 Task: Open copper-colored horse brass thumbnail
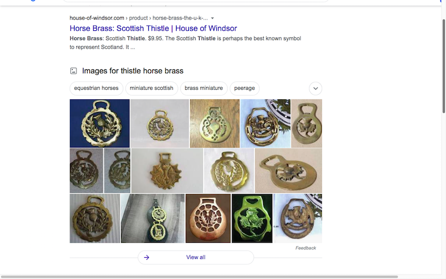[208, 218]
